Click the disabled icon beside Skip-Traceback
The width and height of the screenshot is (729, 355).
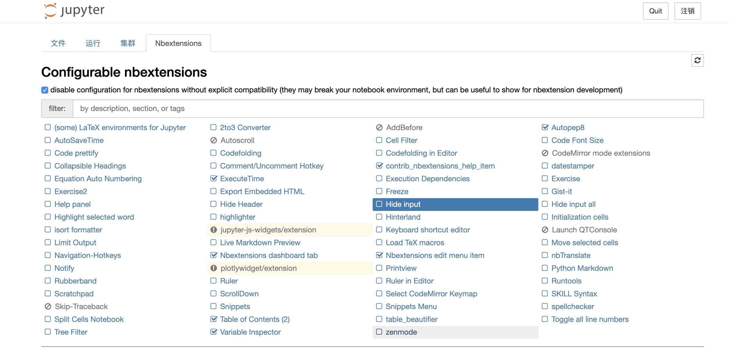coord(48,306)
